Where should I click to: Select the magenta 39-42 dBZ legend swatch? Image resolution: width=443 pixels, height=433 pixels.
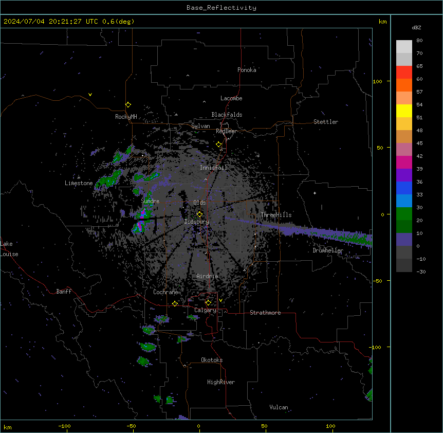click(404, 162)
